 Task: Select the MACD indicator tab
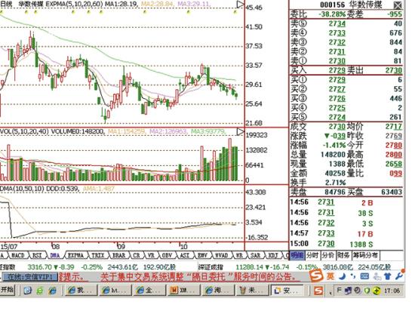[18, 255]
